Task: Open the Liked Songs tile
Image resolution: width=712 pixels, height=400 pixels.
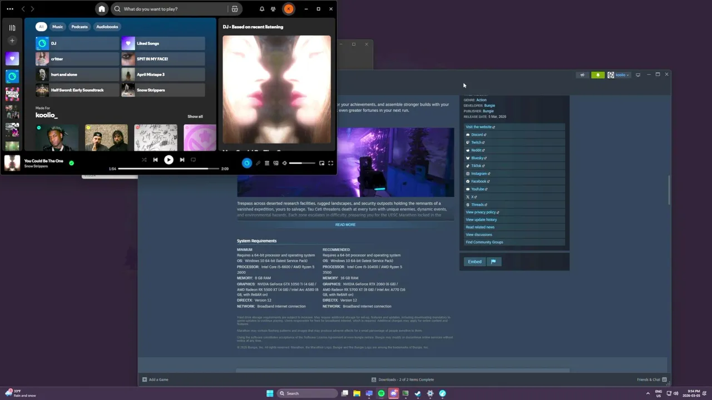Action: click(x=163, y=43)
